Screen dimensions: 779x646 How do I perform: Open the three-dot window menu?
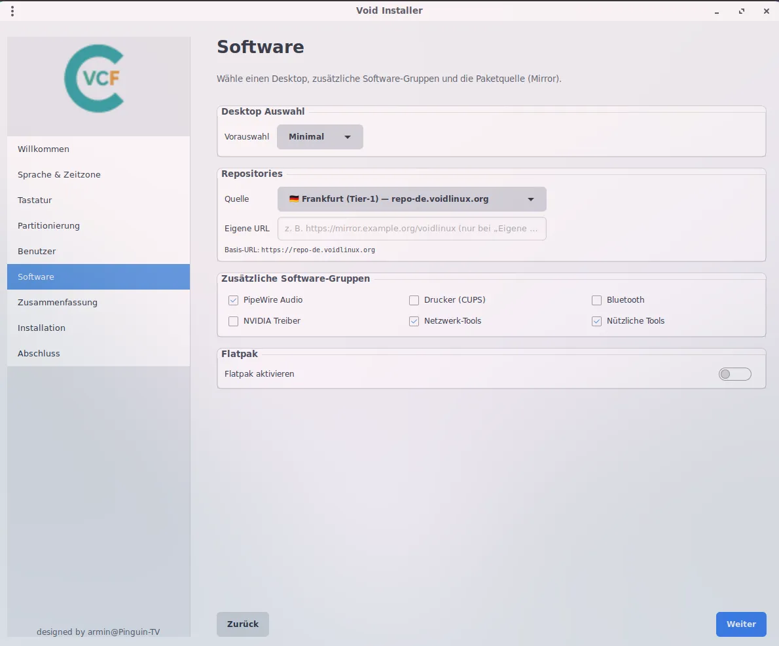pyautogui.click(x=12, y=11)
